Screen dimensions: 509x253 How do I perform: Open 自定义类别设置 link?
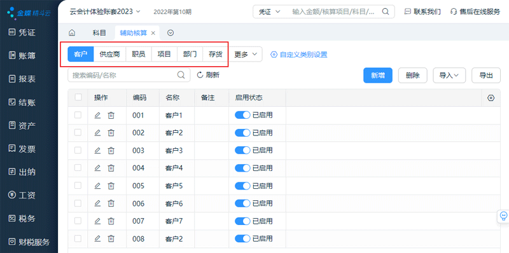click(299, 55)
